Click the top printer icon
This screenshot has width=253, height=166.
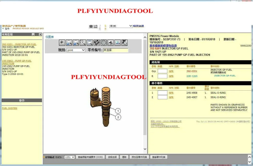point(91,26)
